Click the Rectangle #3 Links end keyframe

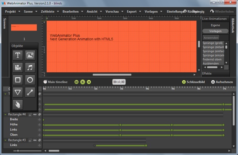[146, 146]
